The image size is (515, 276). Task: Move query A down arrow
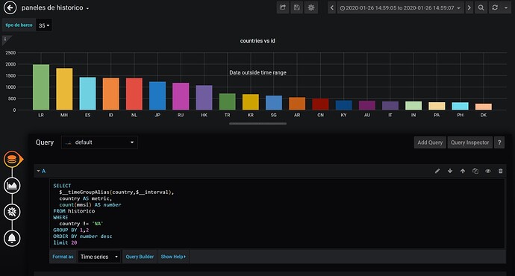coord(450,171)
